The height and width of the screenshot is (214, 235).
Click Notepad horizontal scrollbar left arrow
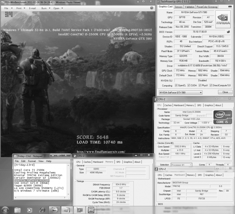tap(15, 197)
